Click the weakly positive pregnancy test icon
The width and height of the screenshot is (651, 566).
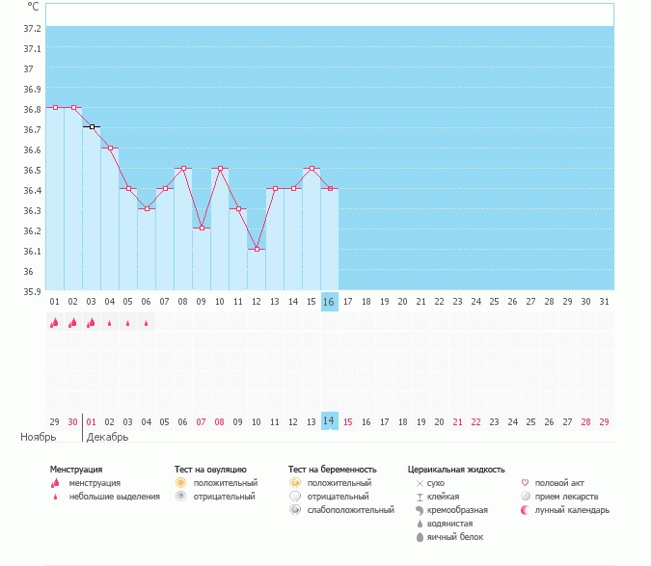pyautogui.click(x=295, y=510)
